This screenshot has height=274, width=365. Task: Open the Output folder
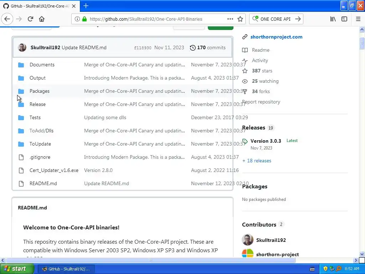[37, 78]
